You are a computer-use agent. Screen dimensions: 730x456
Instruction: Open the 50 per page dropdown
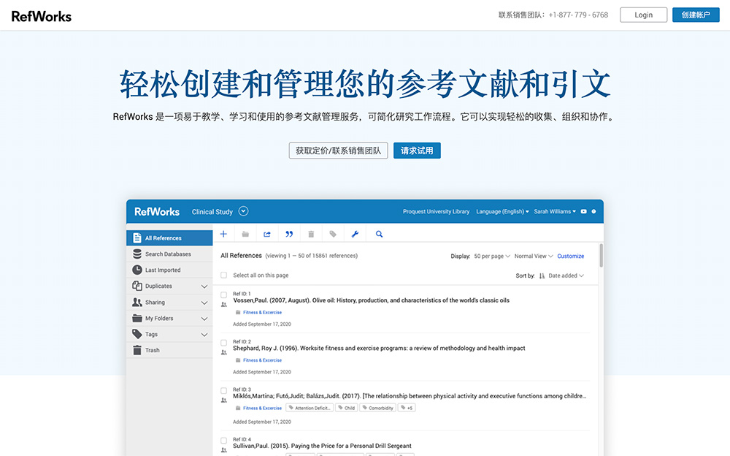point(492,256)
